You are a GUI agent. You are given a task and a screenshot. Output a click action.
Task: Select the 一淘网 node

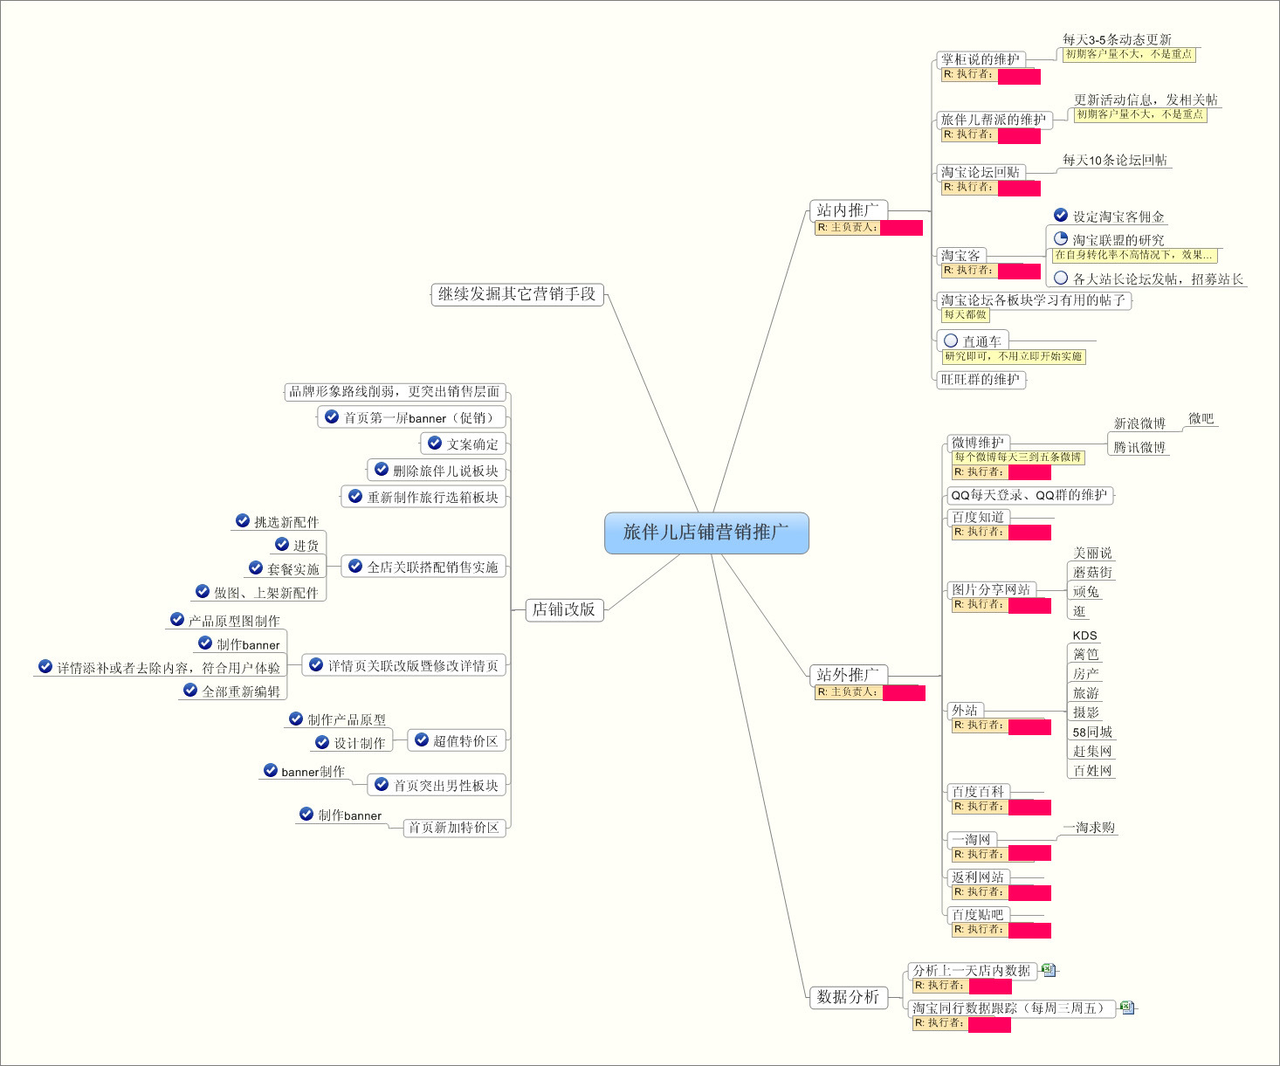[x=972, y=839]
